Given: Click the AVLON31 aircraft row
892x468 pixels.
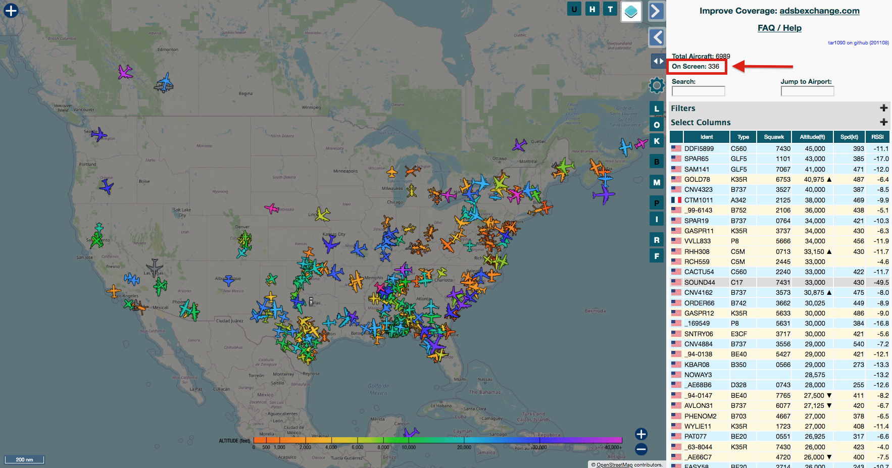Looking at the screenshot, I should coord(779,406).
